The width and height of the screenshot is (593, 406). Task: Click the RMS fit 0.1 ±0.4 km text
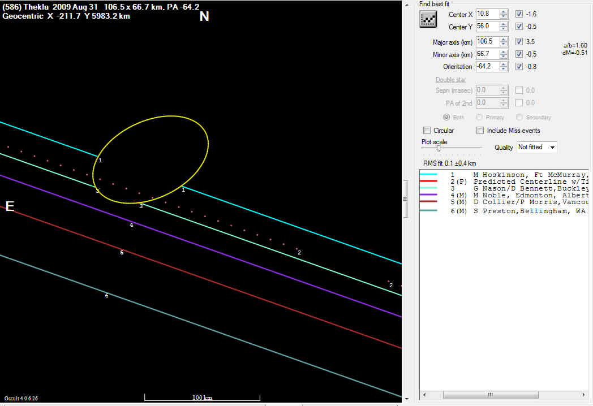tap(450, 163)
